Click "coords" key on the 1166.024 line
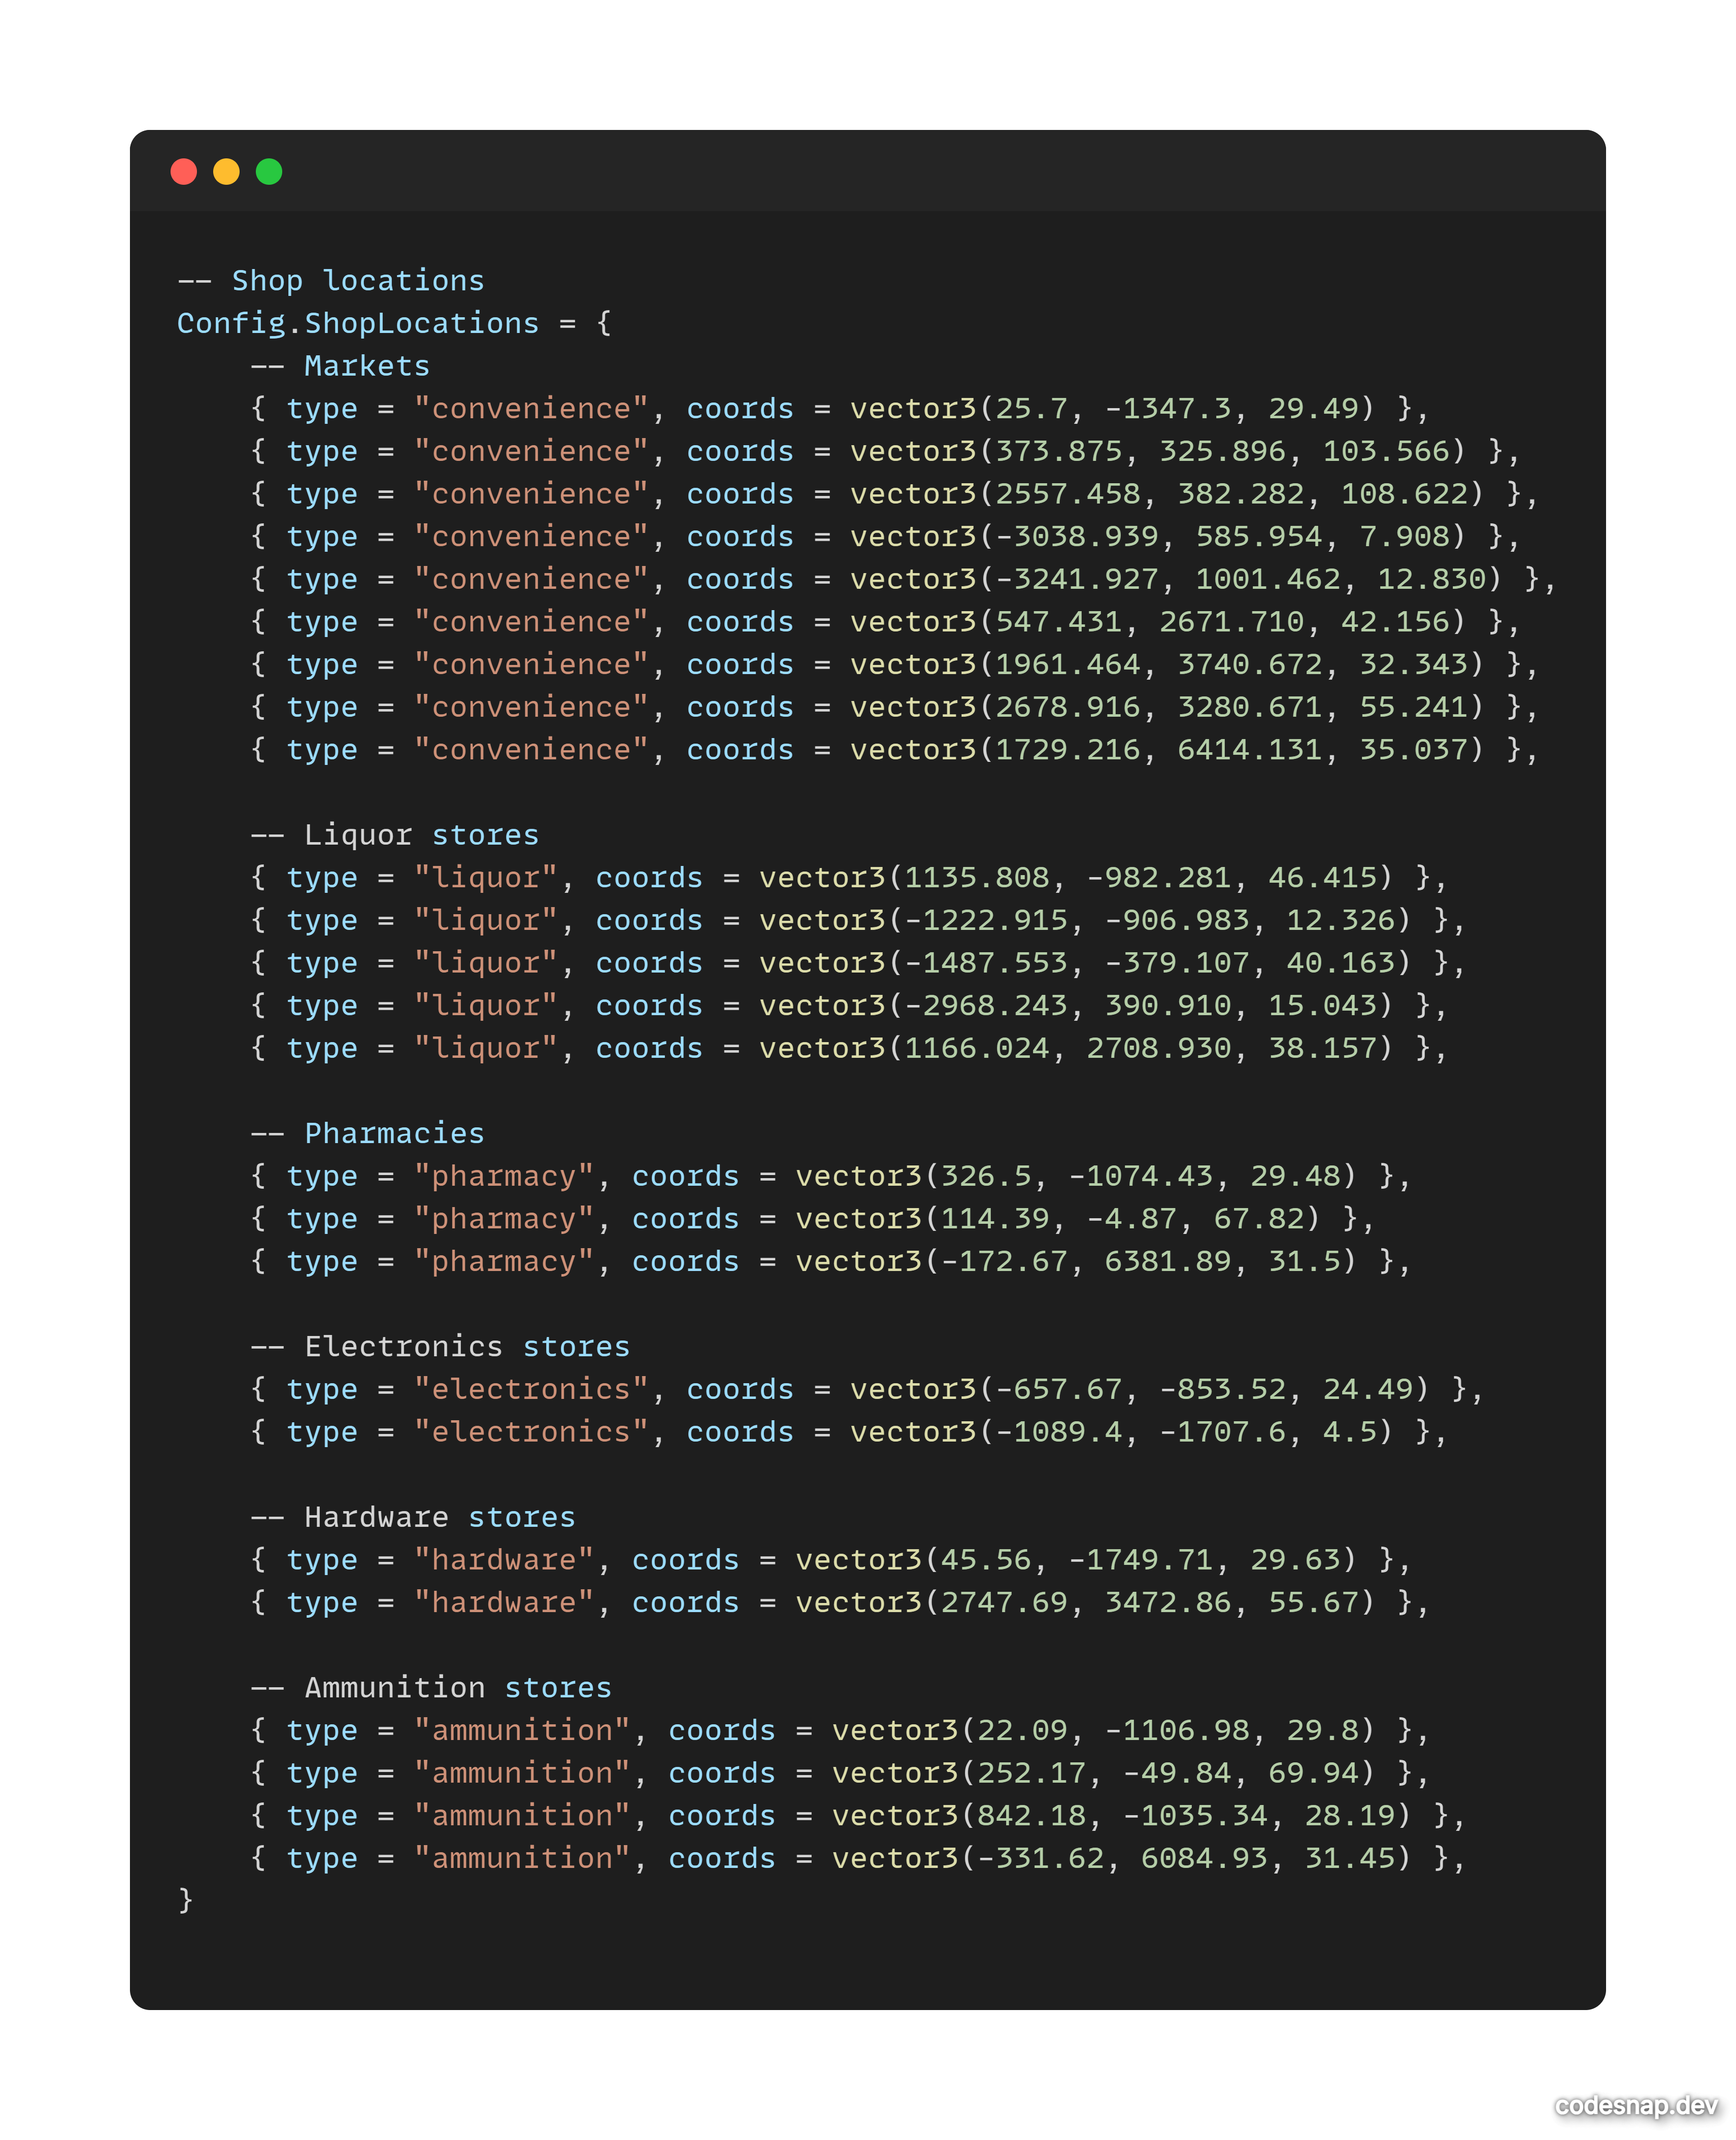The width and height of the screenshot is (1736, 2140). tap(650, 1049)
